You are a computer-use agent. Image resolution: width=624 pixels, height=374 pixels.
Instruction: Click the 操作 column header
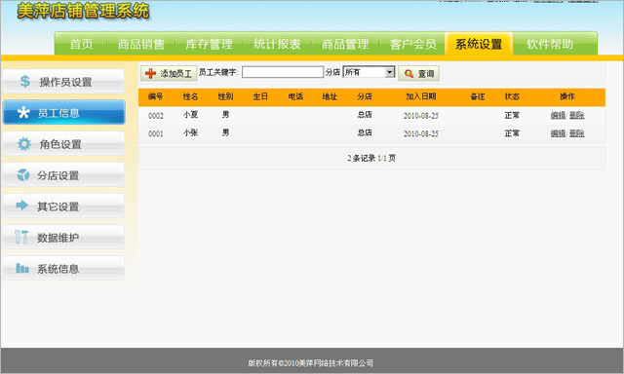click(567, 96)
